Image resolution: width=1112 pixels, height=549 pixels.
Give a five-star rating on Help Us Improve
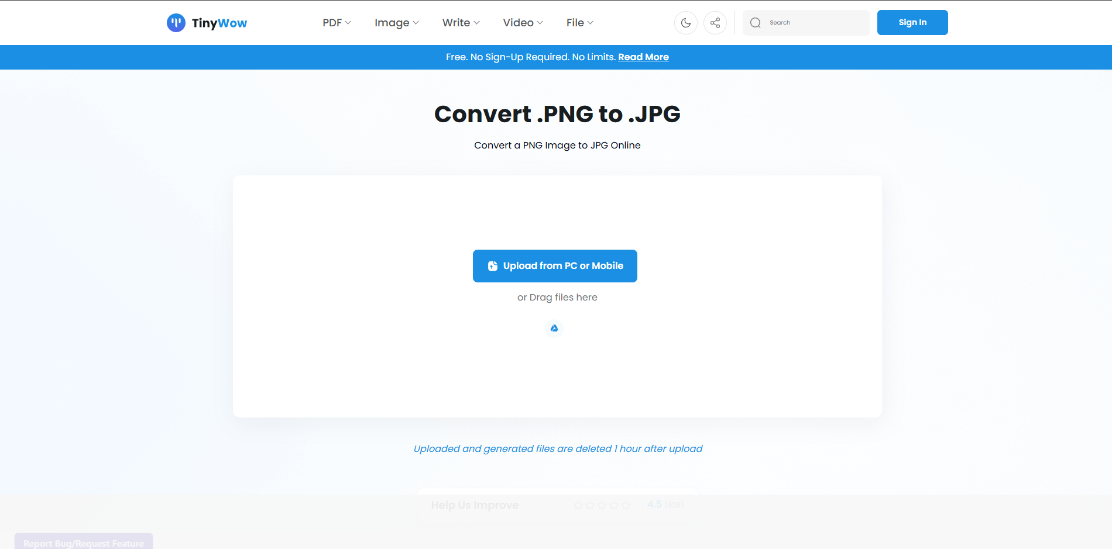[x=626, y=505]
